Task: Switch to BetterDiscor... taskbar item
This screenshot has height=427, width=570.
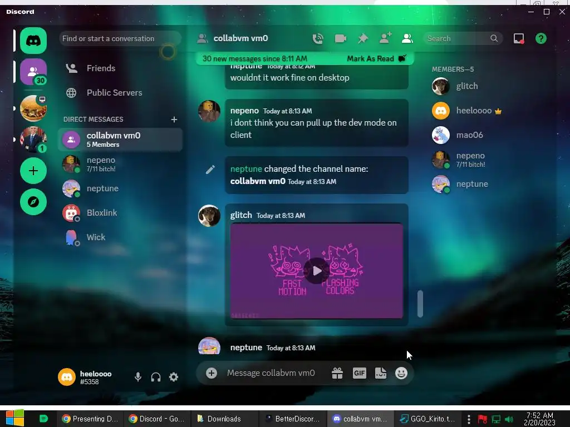Action: point(292,419)
